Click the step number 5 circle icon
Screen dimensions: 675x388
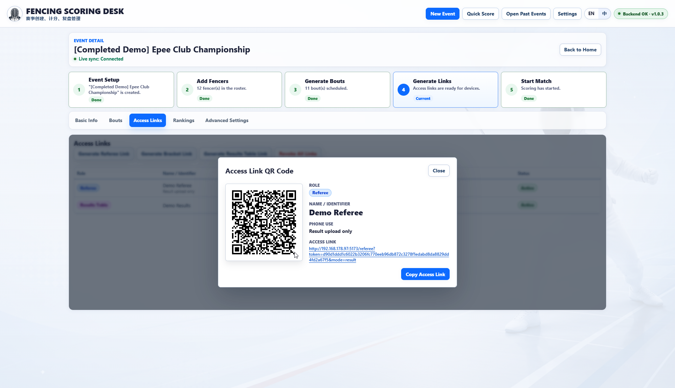point(512,90)
